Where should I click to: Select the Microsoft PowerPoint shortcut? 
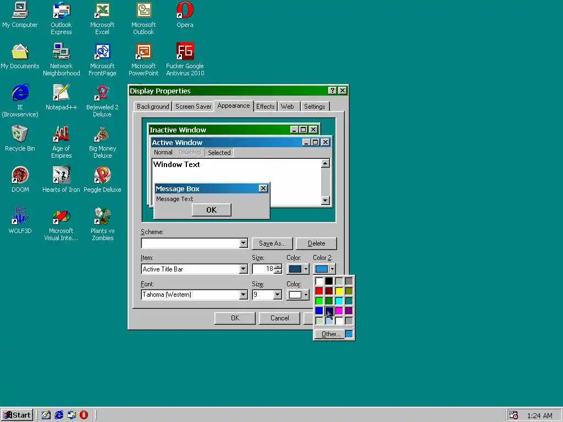coord(143,59)
